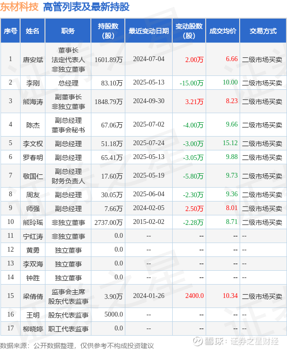Image resolution: width=287 pixels, height=350 pixels.
Task: Select the 最近变动日期 column header
Action: click(x=149, y=31)
